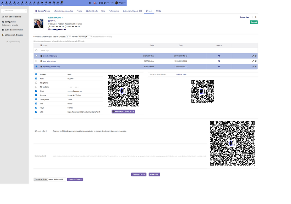Image resolution: width=291 pixels, height=204 pixels.
Task: Open the language flag dropdown
Action: point(95,3)
